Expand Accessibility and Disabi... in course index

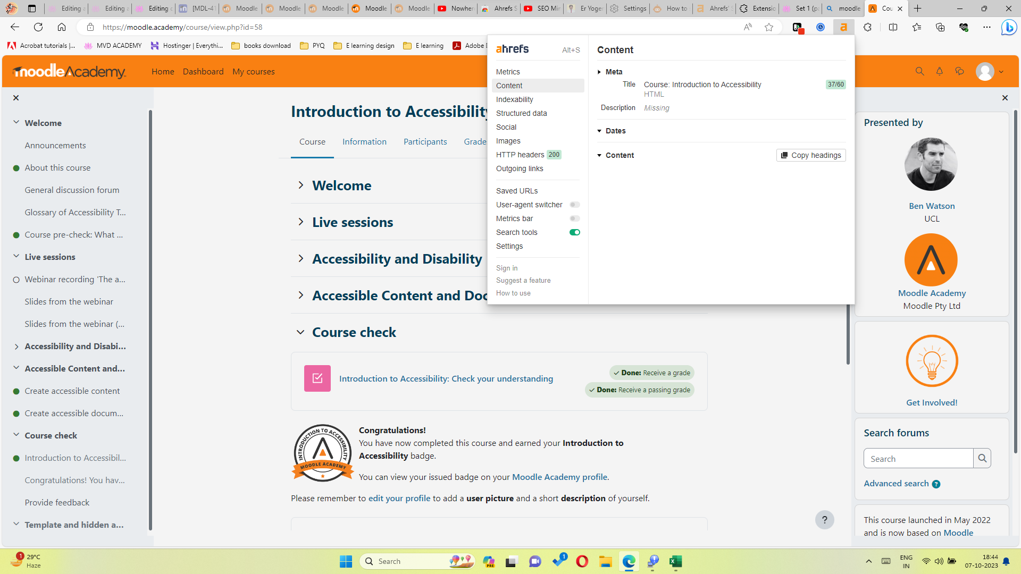pos(16,347)
